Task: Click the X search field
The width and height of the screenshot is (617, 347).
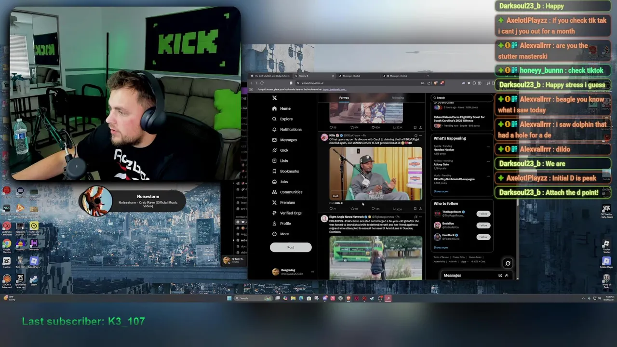Action: coord(462,98)
